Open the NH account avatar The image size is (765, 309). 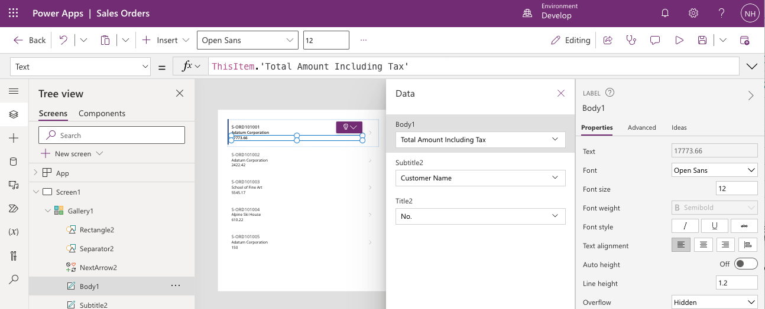tap(750, 13)
